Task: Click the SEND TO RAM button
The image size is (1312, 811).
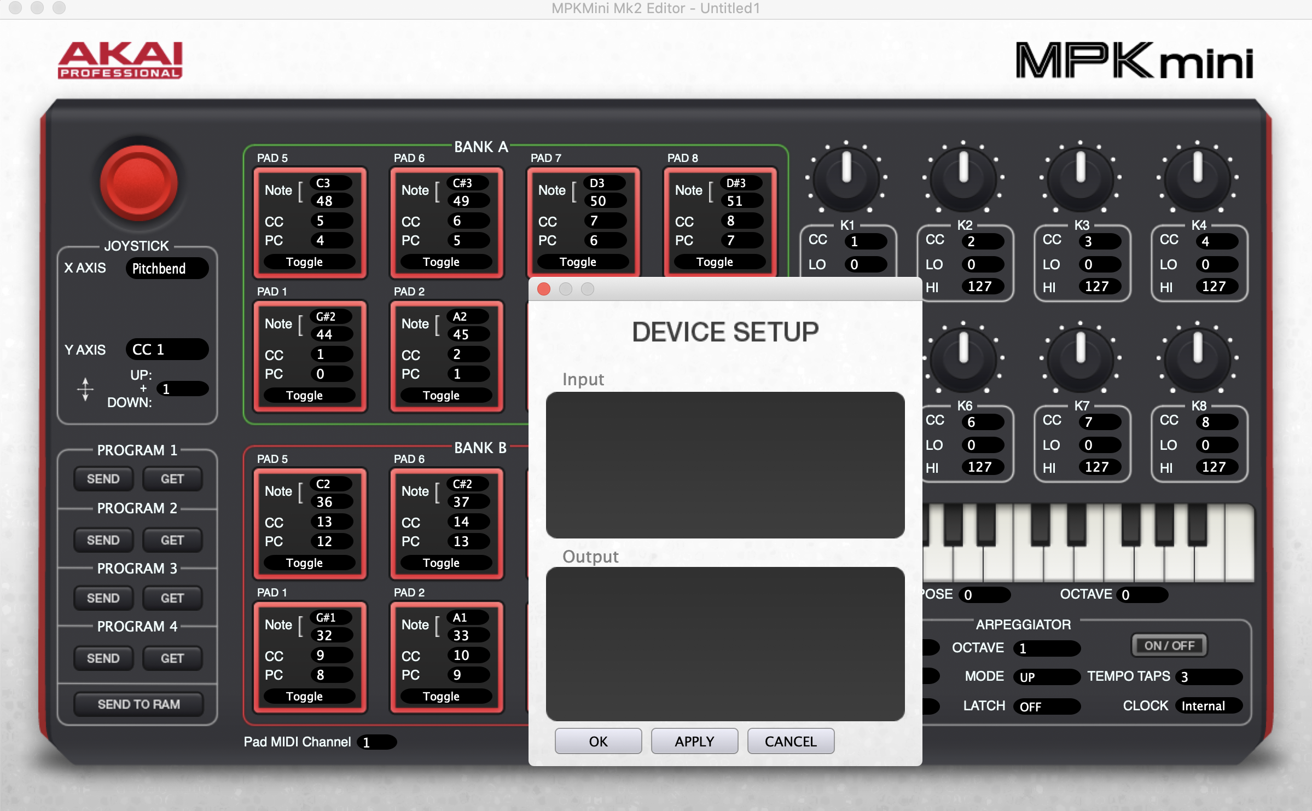Action: tap(138, 704)
